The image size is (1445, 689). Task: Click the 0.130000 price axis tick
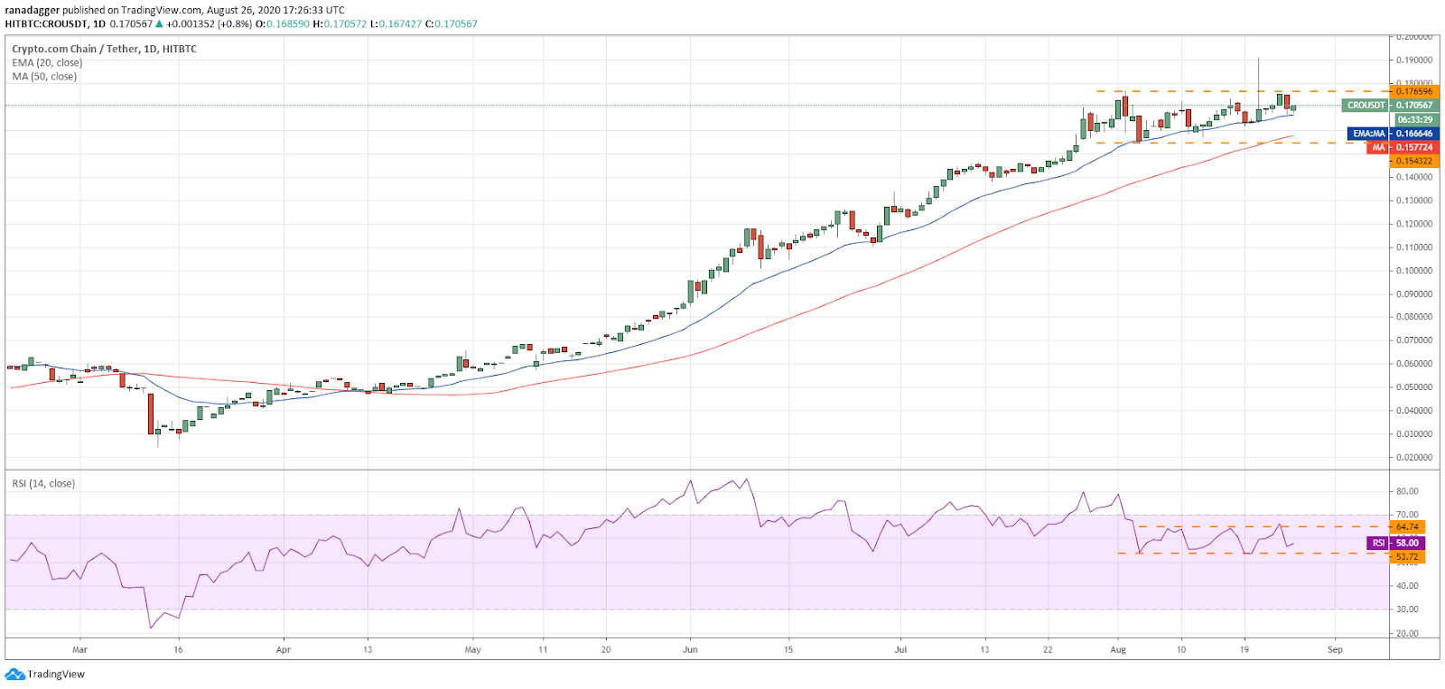pos(1414,200)
